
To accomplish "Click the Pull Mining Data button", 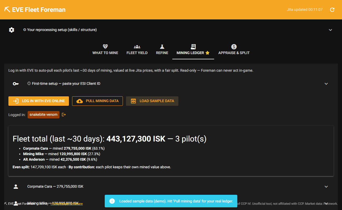I will point(97,101).
